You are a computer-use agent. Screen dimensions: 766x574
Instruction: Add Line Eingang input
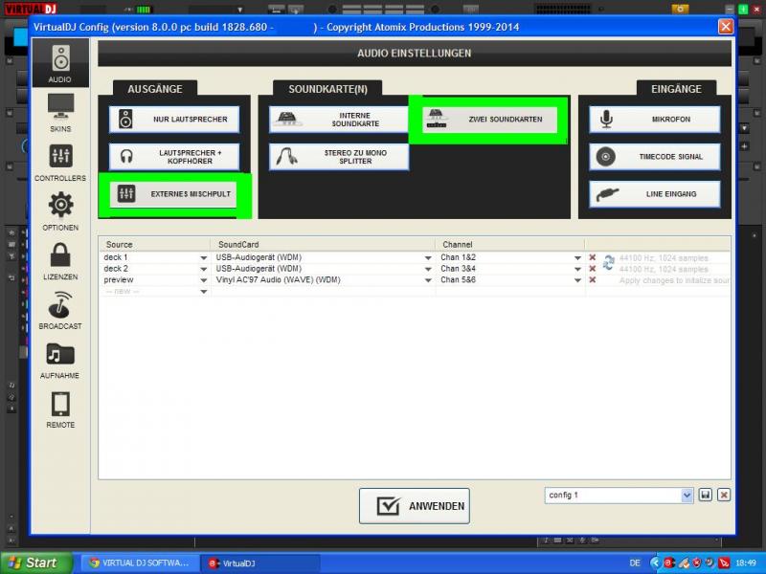click(x=655, y=194)
